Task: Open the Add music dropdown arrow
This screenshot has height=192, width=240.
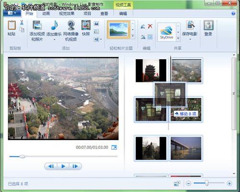Action: pos(54,39)
